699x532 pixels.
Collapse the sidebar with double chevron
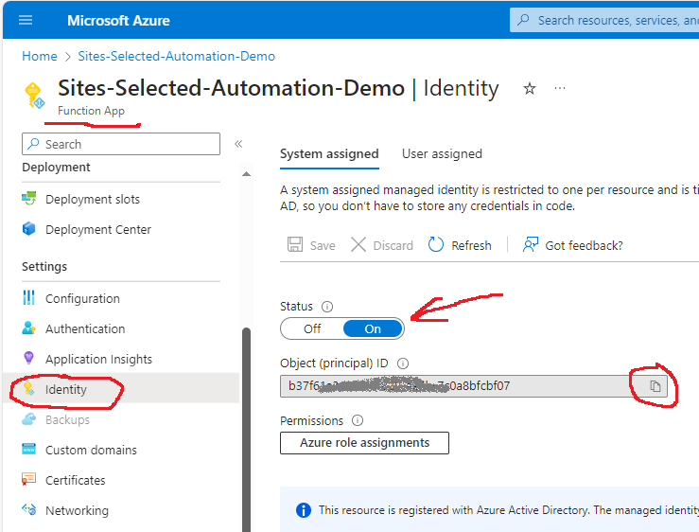(238, 144)
